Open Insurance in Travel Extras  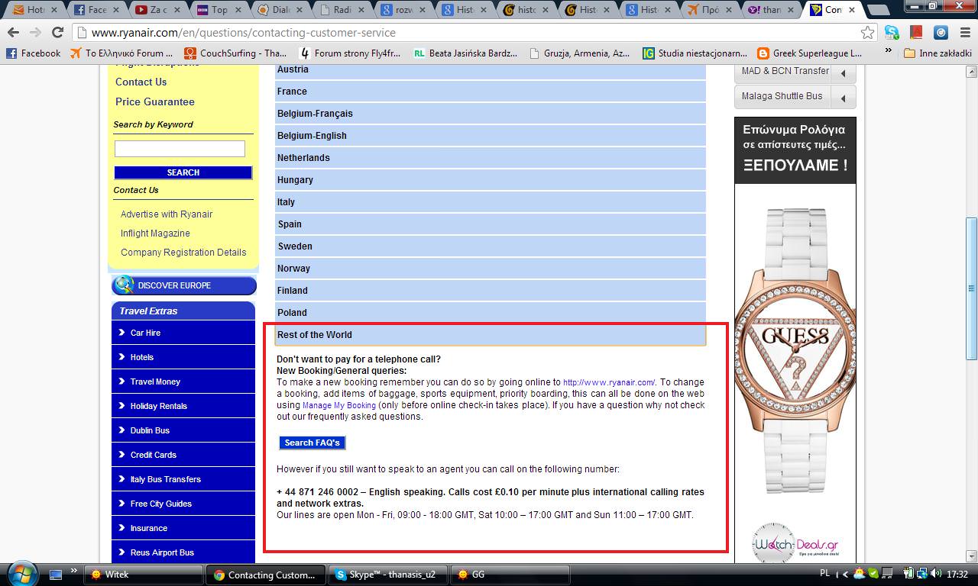pos(183,528)
